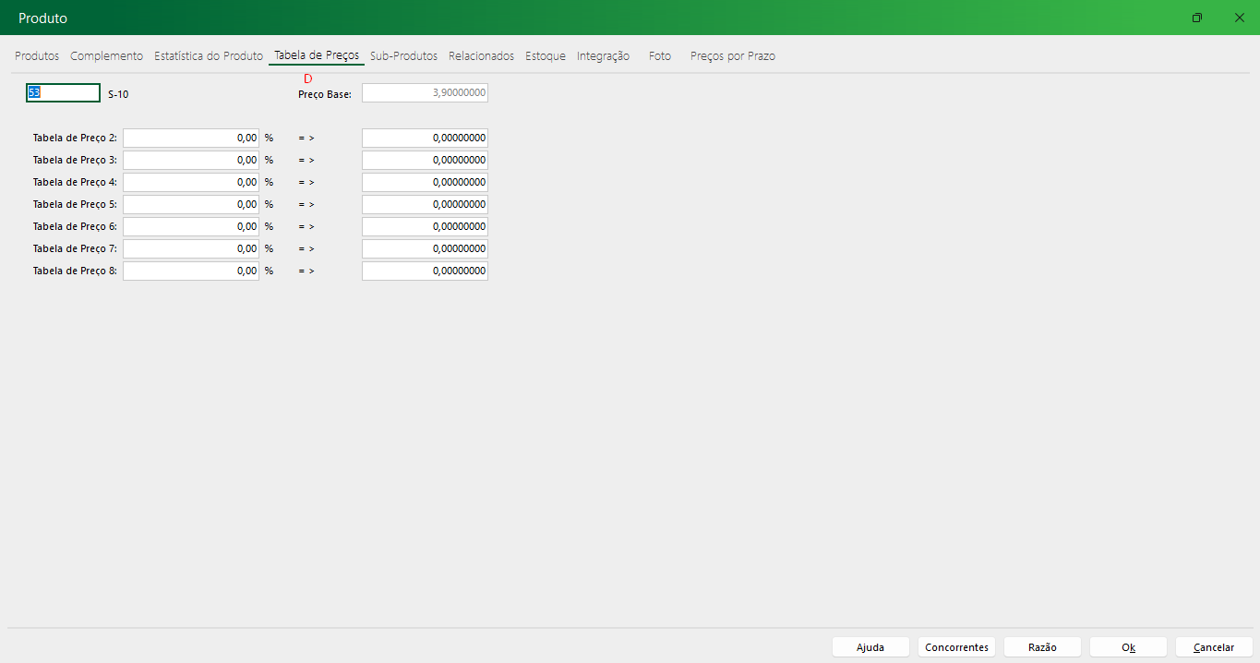
Task: Open the Integração tab
Action: tap(603, 55)
